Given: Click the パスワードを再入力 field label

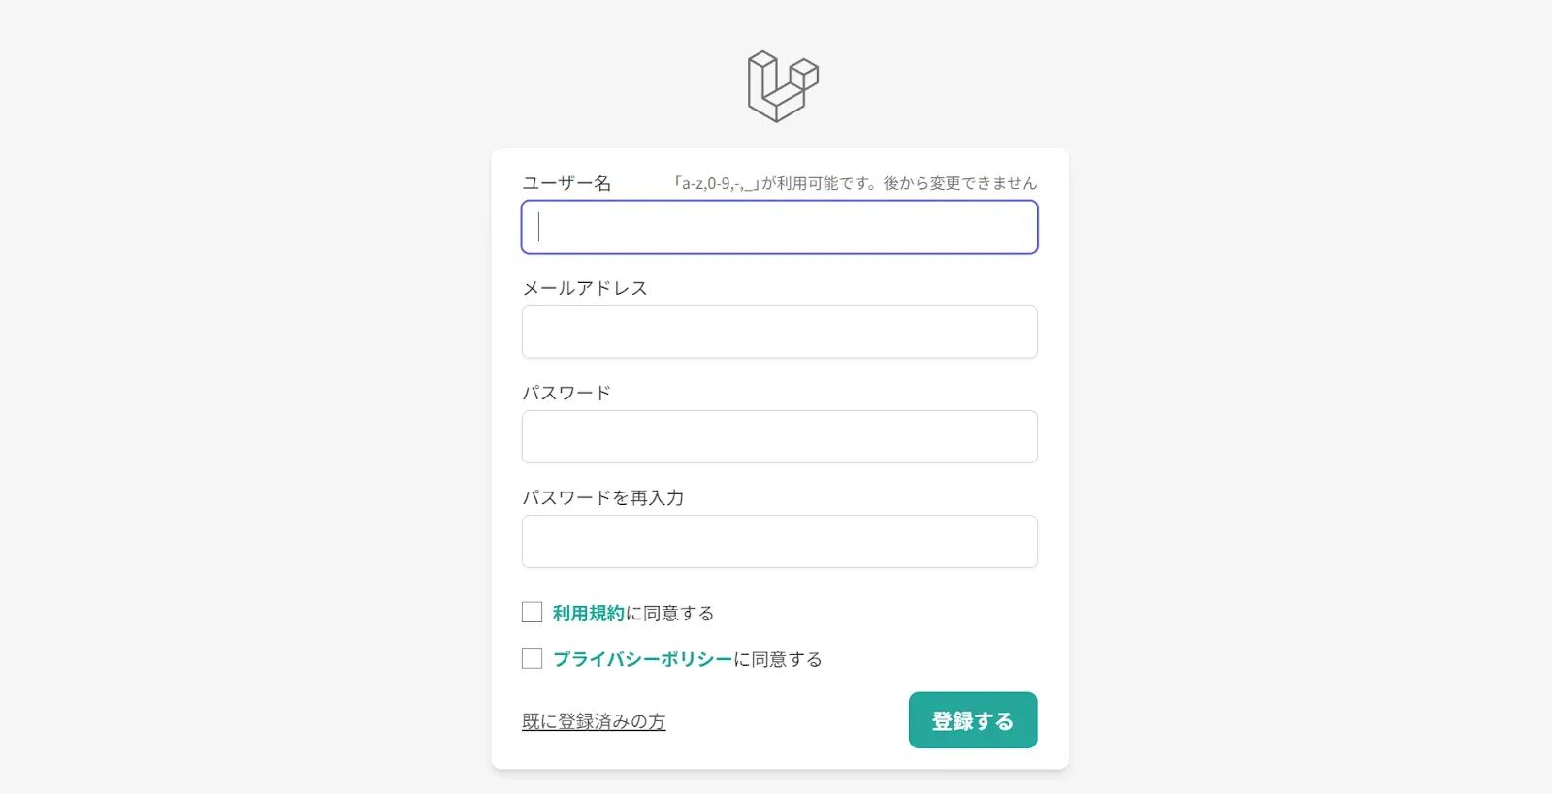Looking at the screenshot, I should tap(602, 497).
